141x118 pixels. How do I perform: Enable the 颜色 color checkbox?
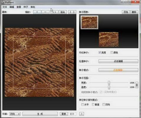[112, 53]
